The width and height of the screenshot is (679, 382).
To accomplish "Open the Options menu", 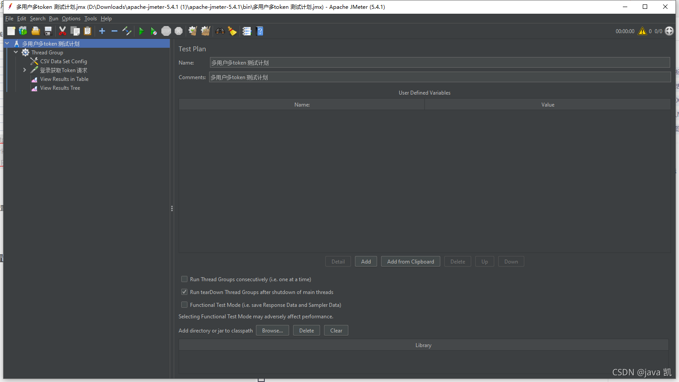I will [x=71, y=19].
